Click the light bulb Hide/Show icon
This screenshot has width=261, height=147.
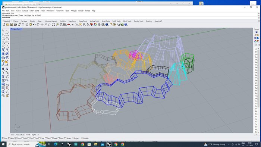pyautogui.click(x=84, y=25)
